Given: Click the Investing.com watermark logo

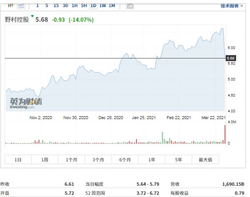Looking at the screenshot, I should (26, 103).
